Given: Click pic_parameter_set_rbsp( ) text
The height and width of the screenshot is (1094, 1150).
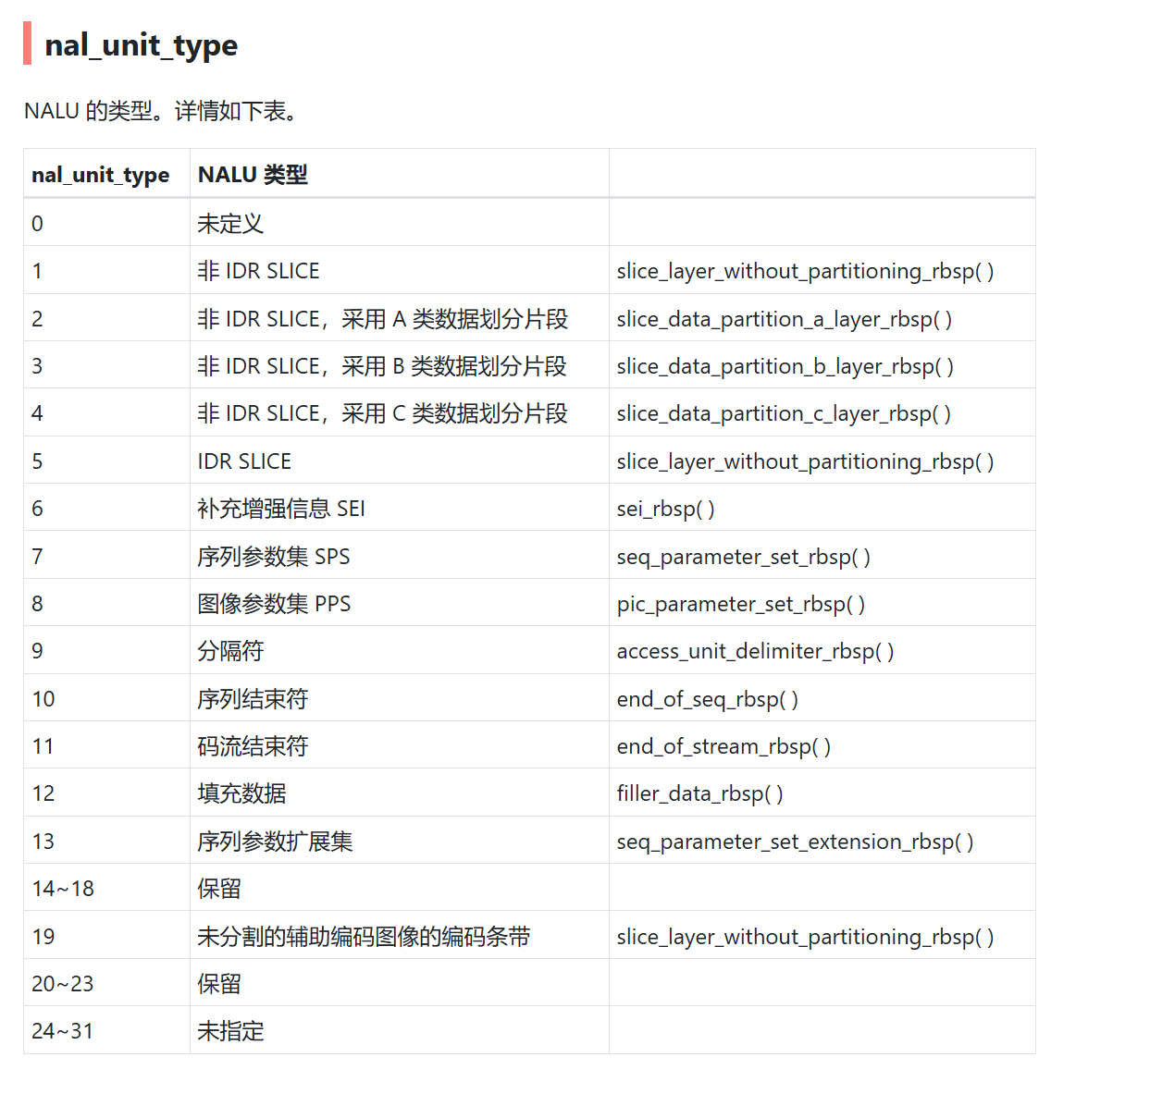Looking at the screenshot, I should click(x=740, y=604).
